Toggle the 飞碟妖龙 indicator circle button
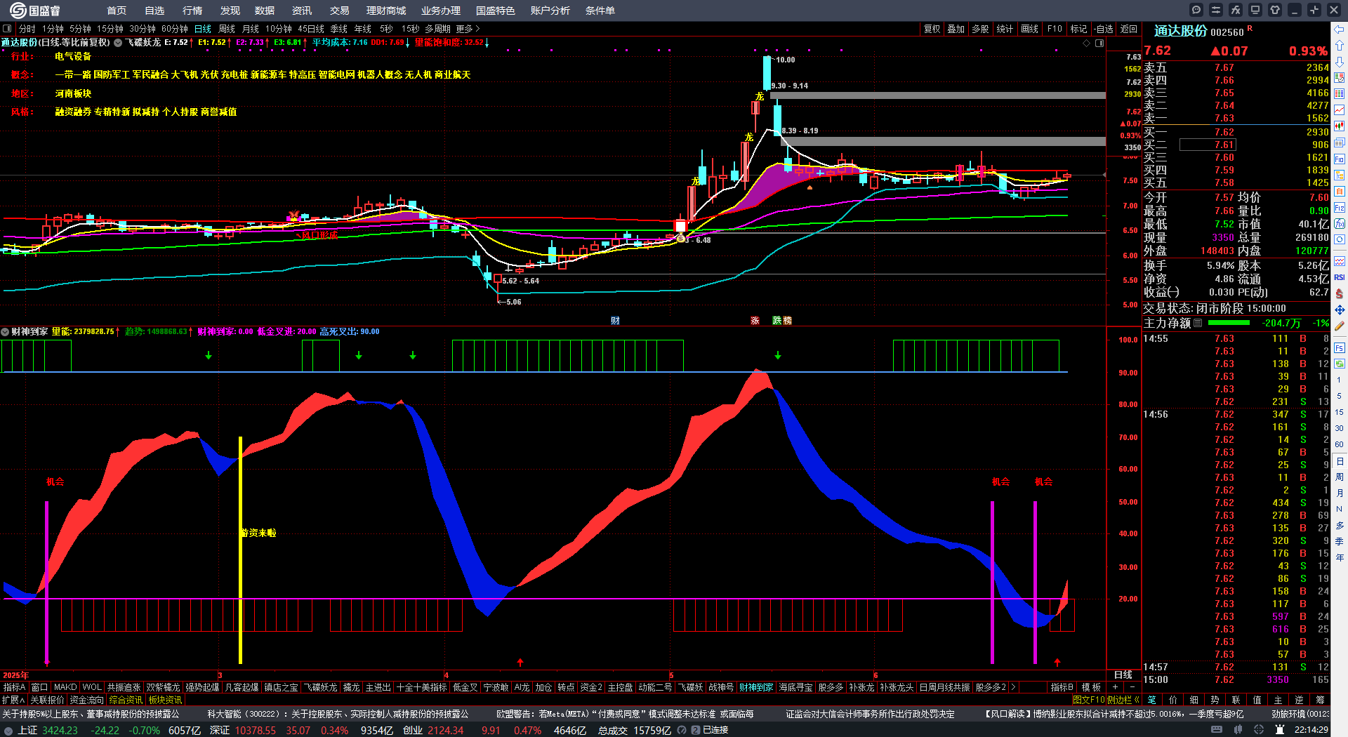The width and height of the screenshot is (1348, 737). click(x=118, y=43)
